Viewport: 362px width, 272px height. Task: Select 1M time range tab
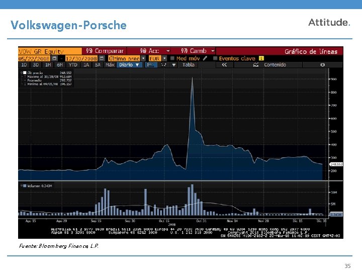pos(48,65)
